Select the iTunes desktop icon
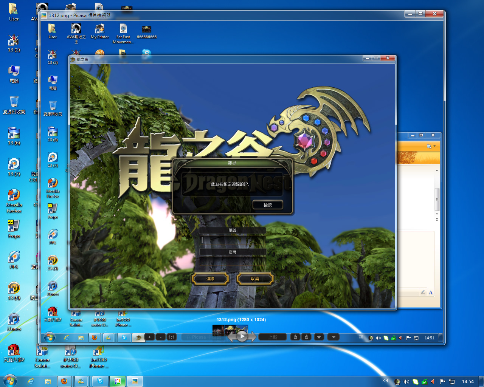The height and width of the screenshot is (387, 484). (14, 322)
